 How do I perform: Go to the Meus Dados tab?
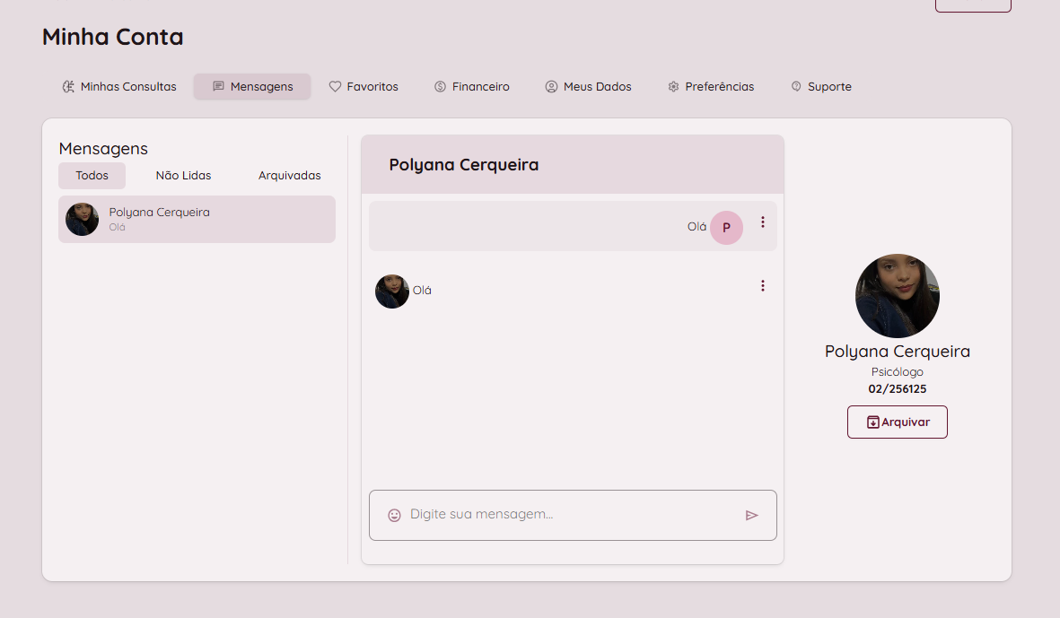(x=589, y=87)
